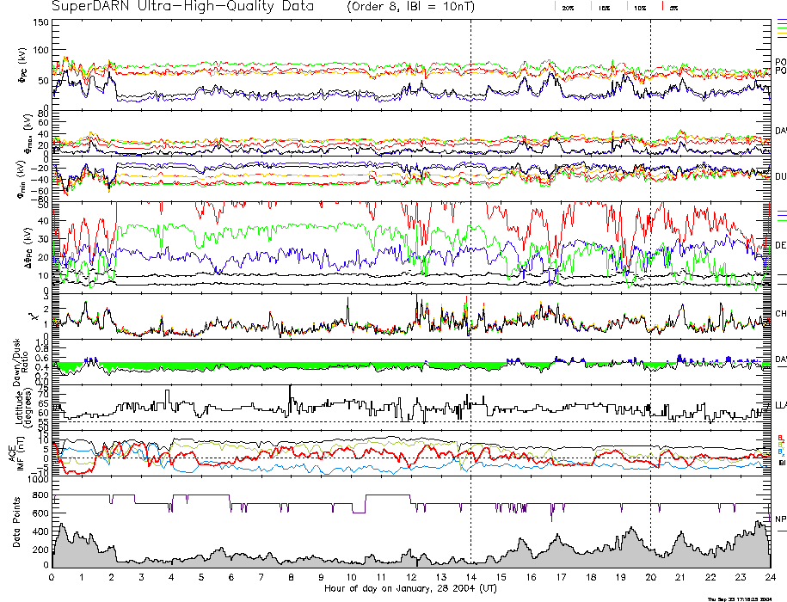This screenshot has width=787, height=602.
Task: Click the blue legend line at top right
Action: [781, 19]
